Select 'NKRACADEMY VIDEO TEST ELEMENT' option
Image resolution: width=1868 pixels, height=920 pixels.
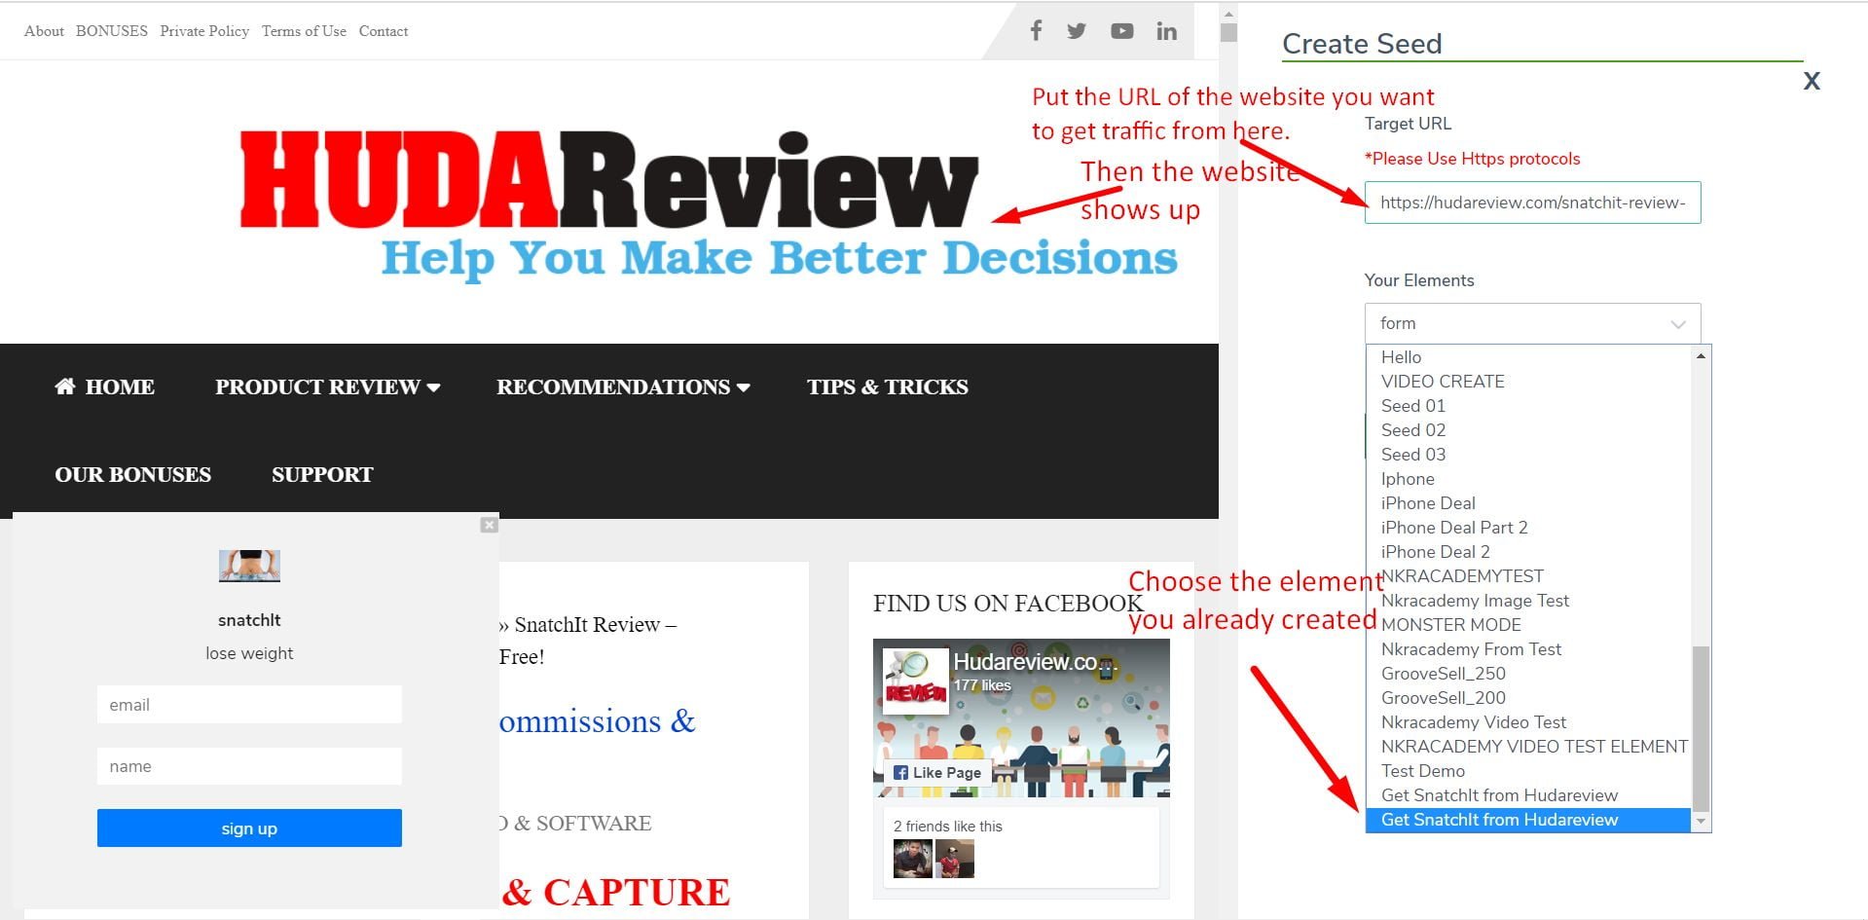click(x=1528, y=747)
